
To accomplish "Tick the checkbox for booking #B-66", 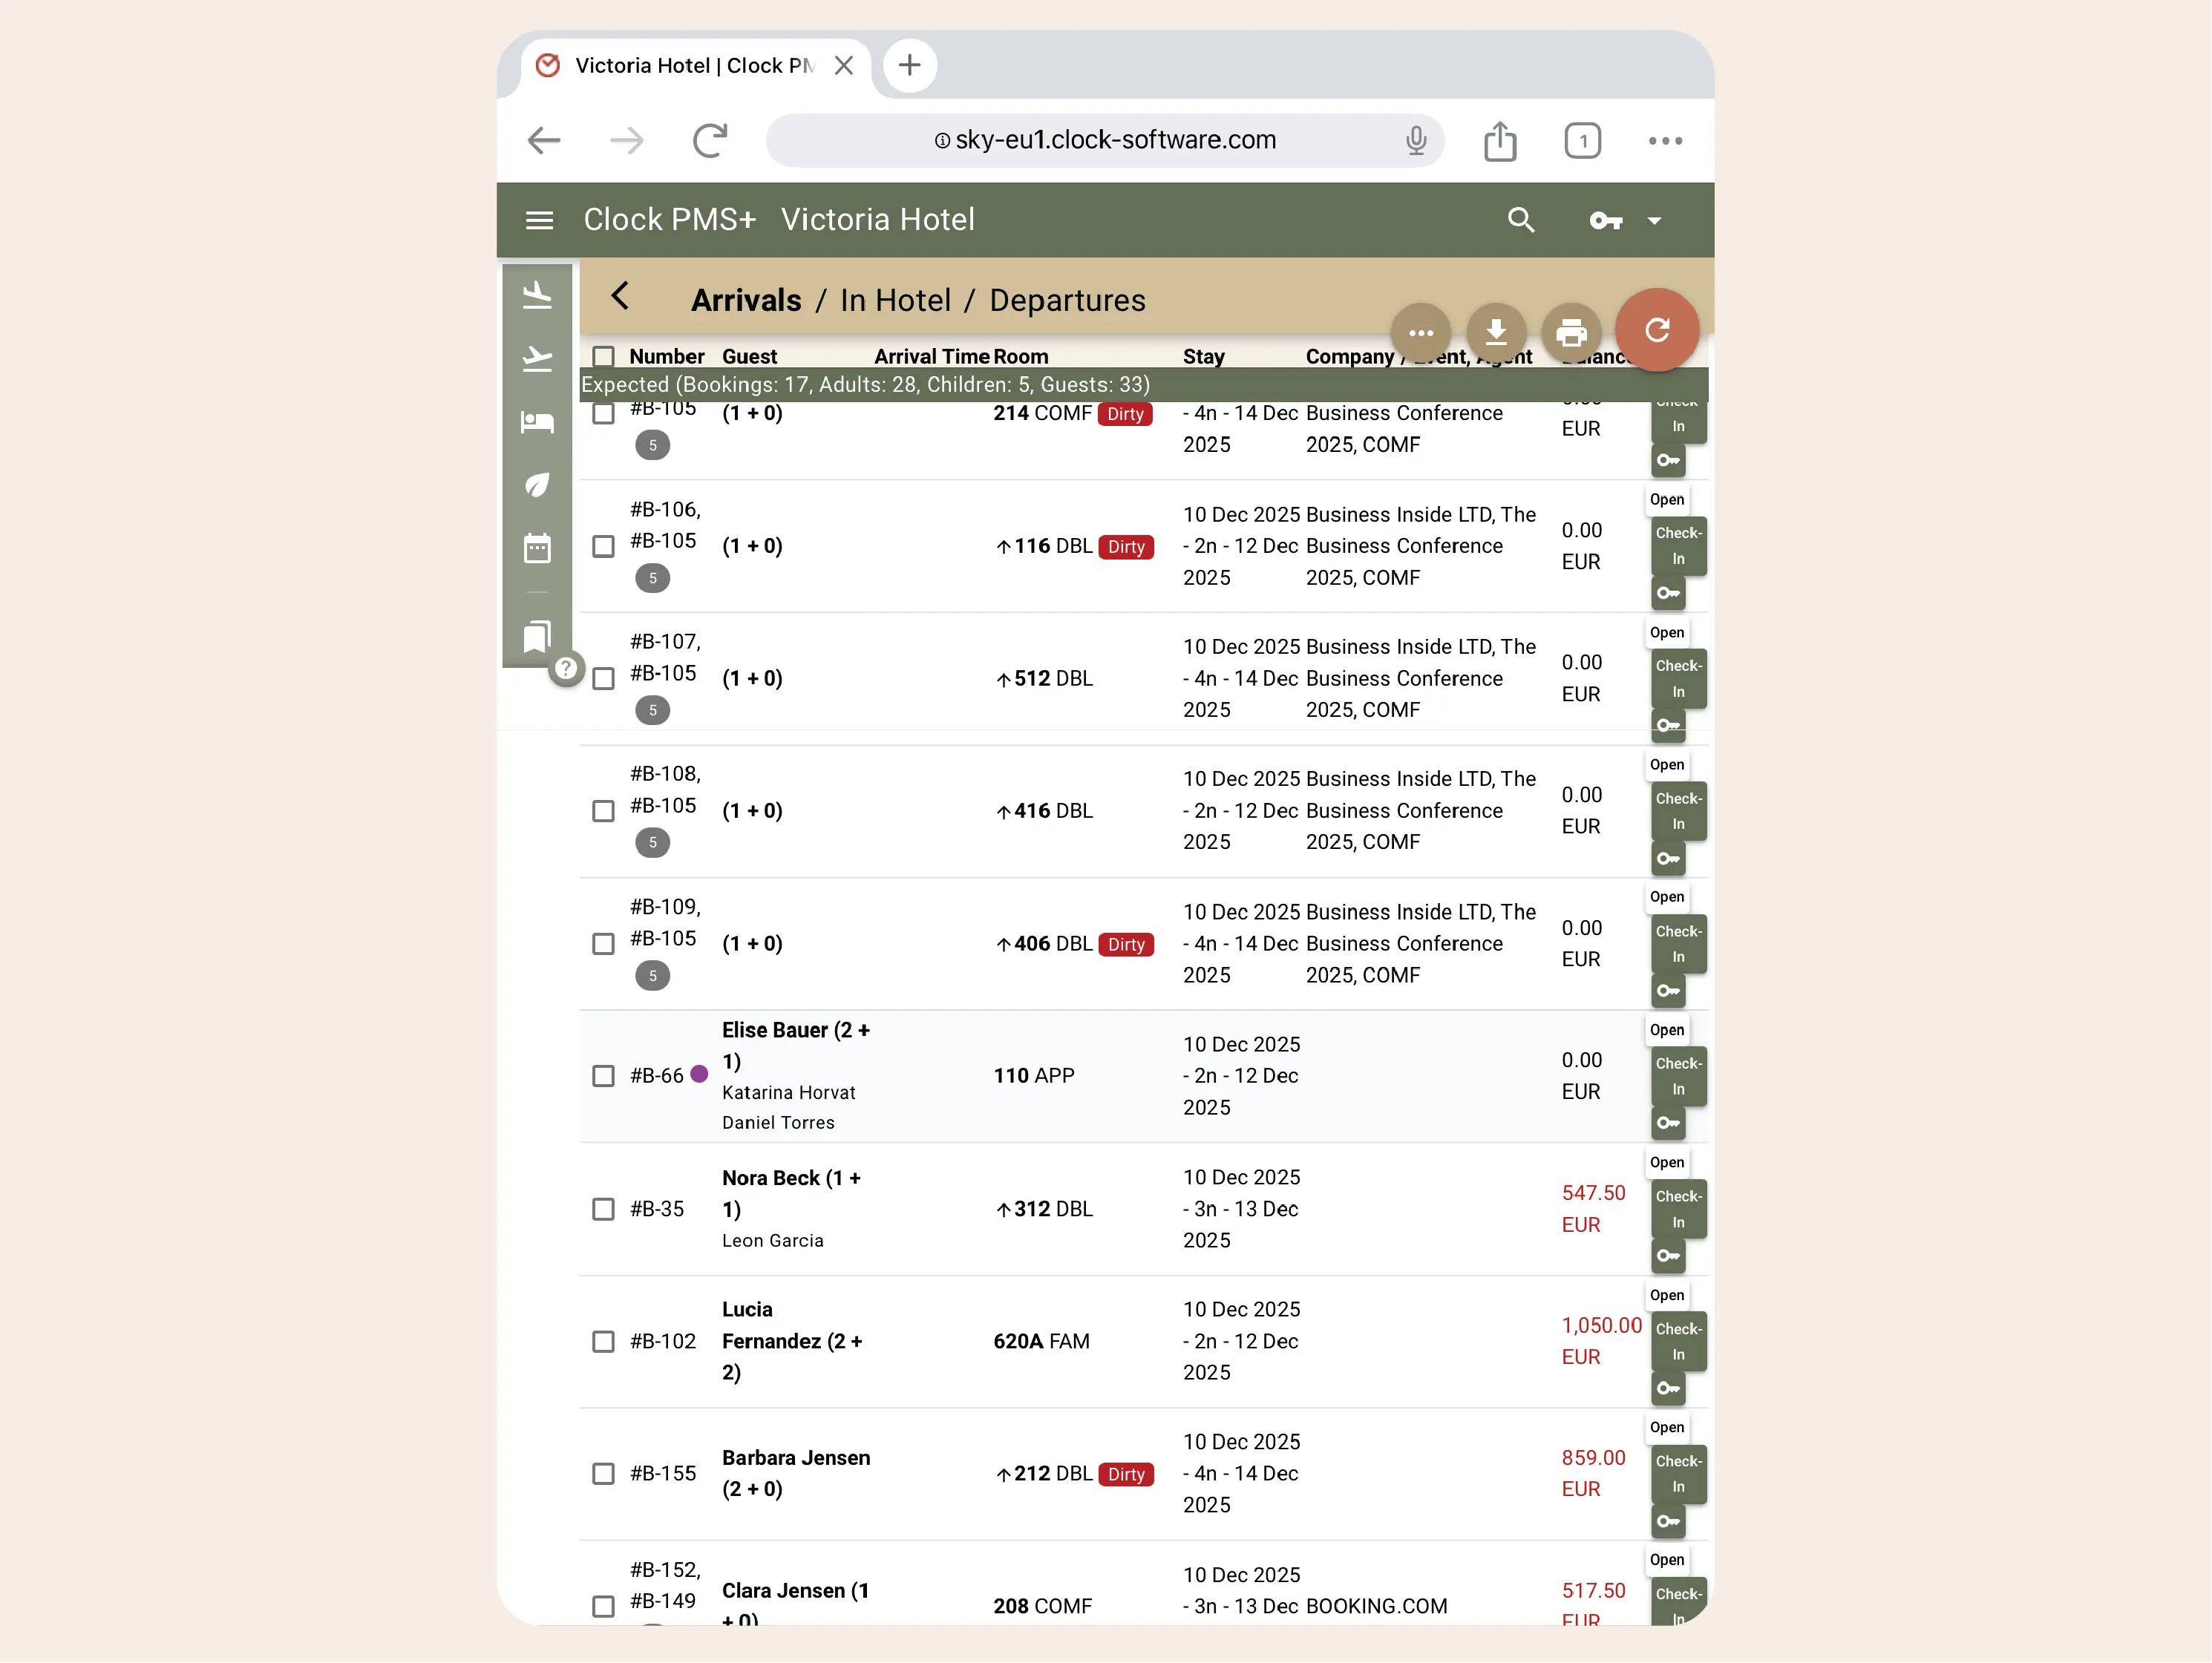I will pyautogui.click(x=603, y=1076).
